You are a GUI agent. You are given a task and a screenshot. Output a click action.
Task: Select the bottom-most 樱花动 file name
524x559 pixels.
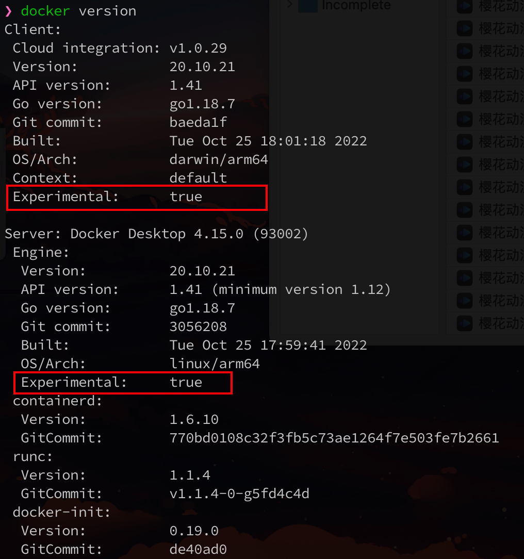pyautogui.click(x=501, y=324)
